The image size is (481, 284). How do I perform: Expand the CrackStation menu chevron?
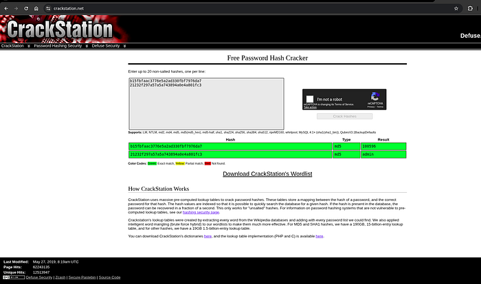tap(29, 46)
